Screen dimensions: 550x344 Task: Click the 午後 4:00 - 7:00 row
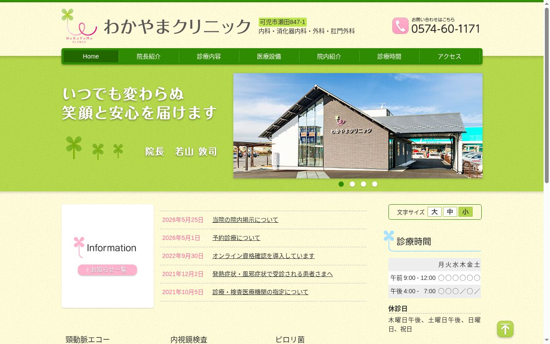[x=434, y=291]
